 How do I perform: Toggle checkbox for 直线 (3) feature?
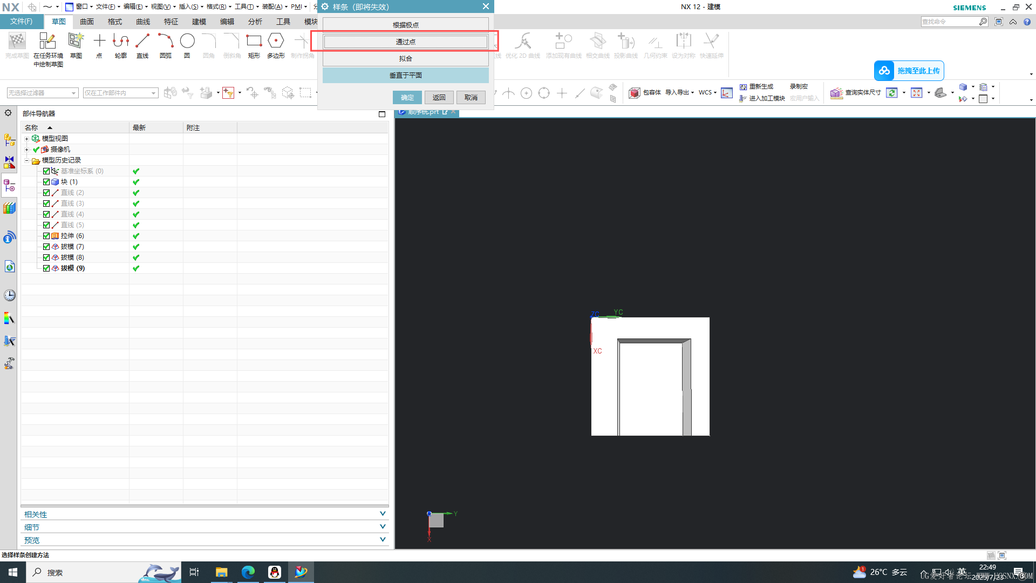click(46, 204)
